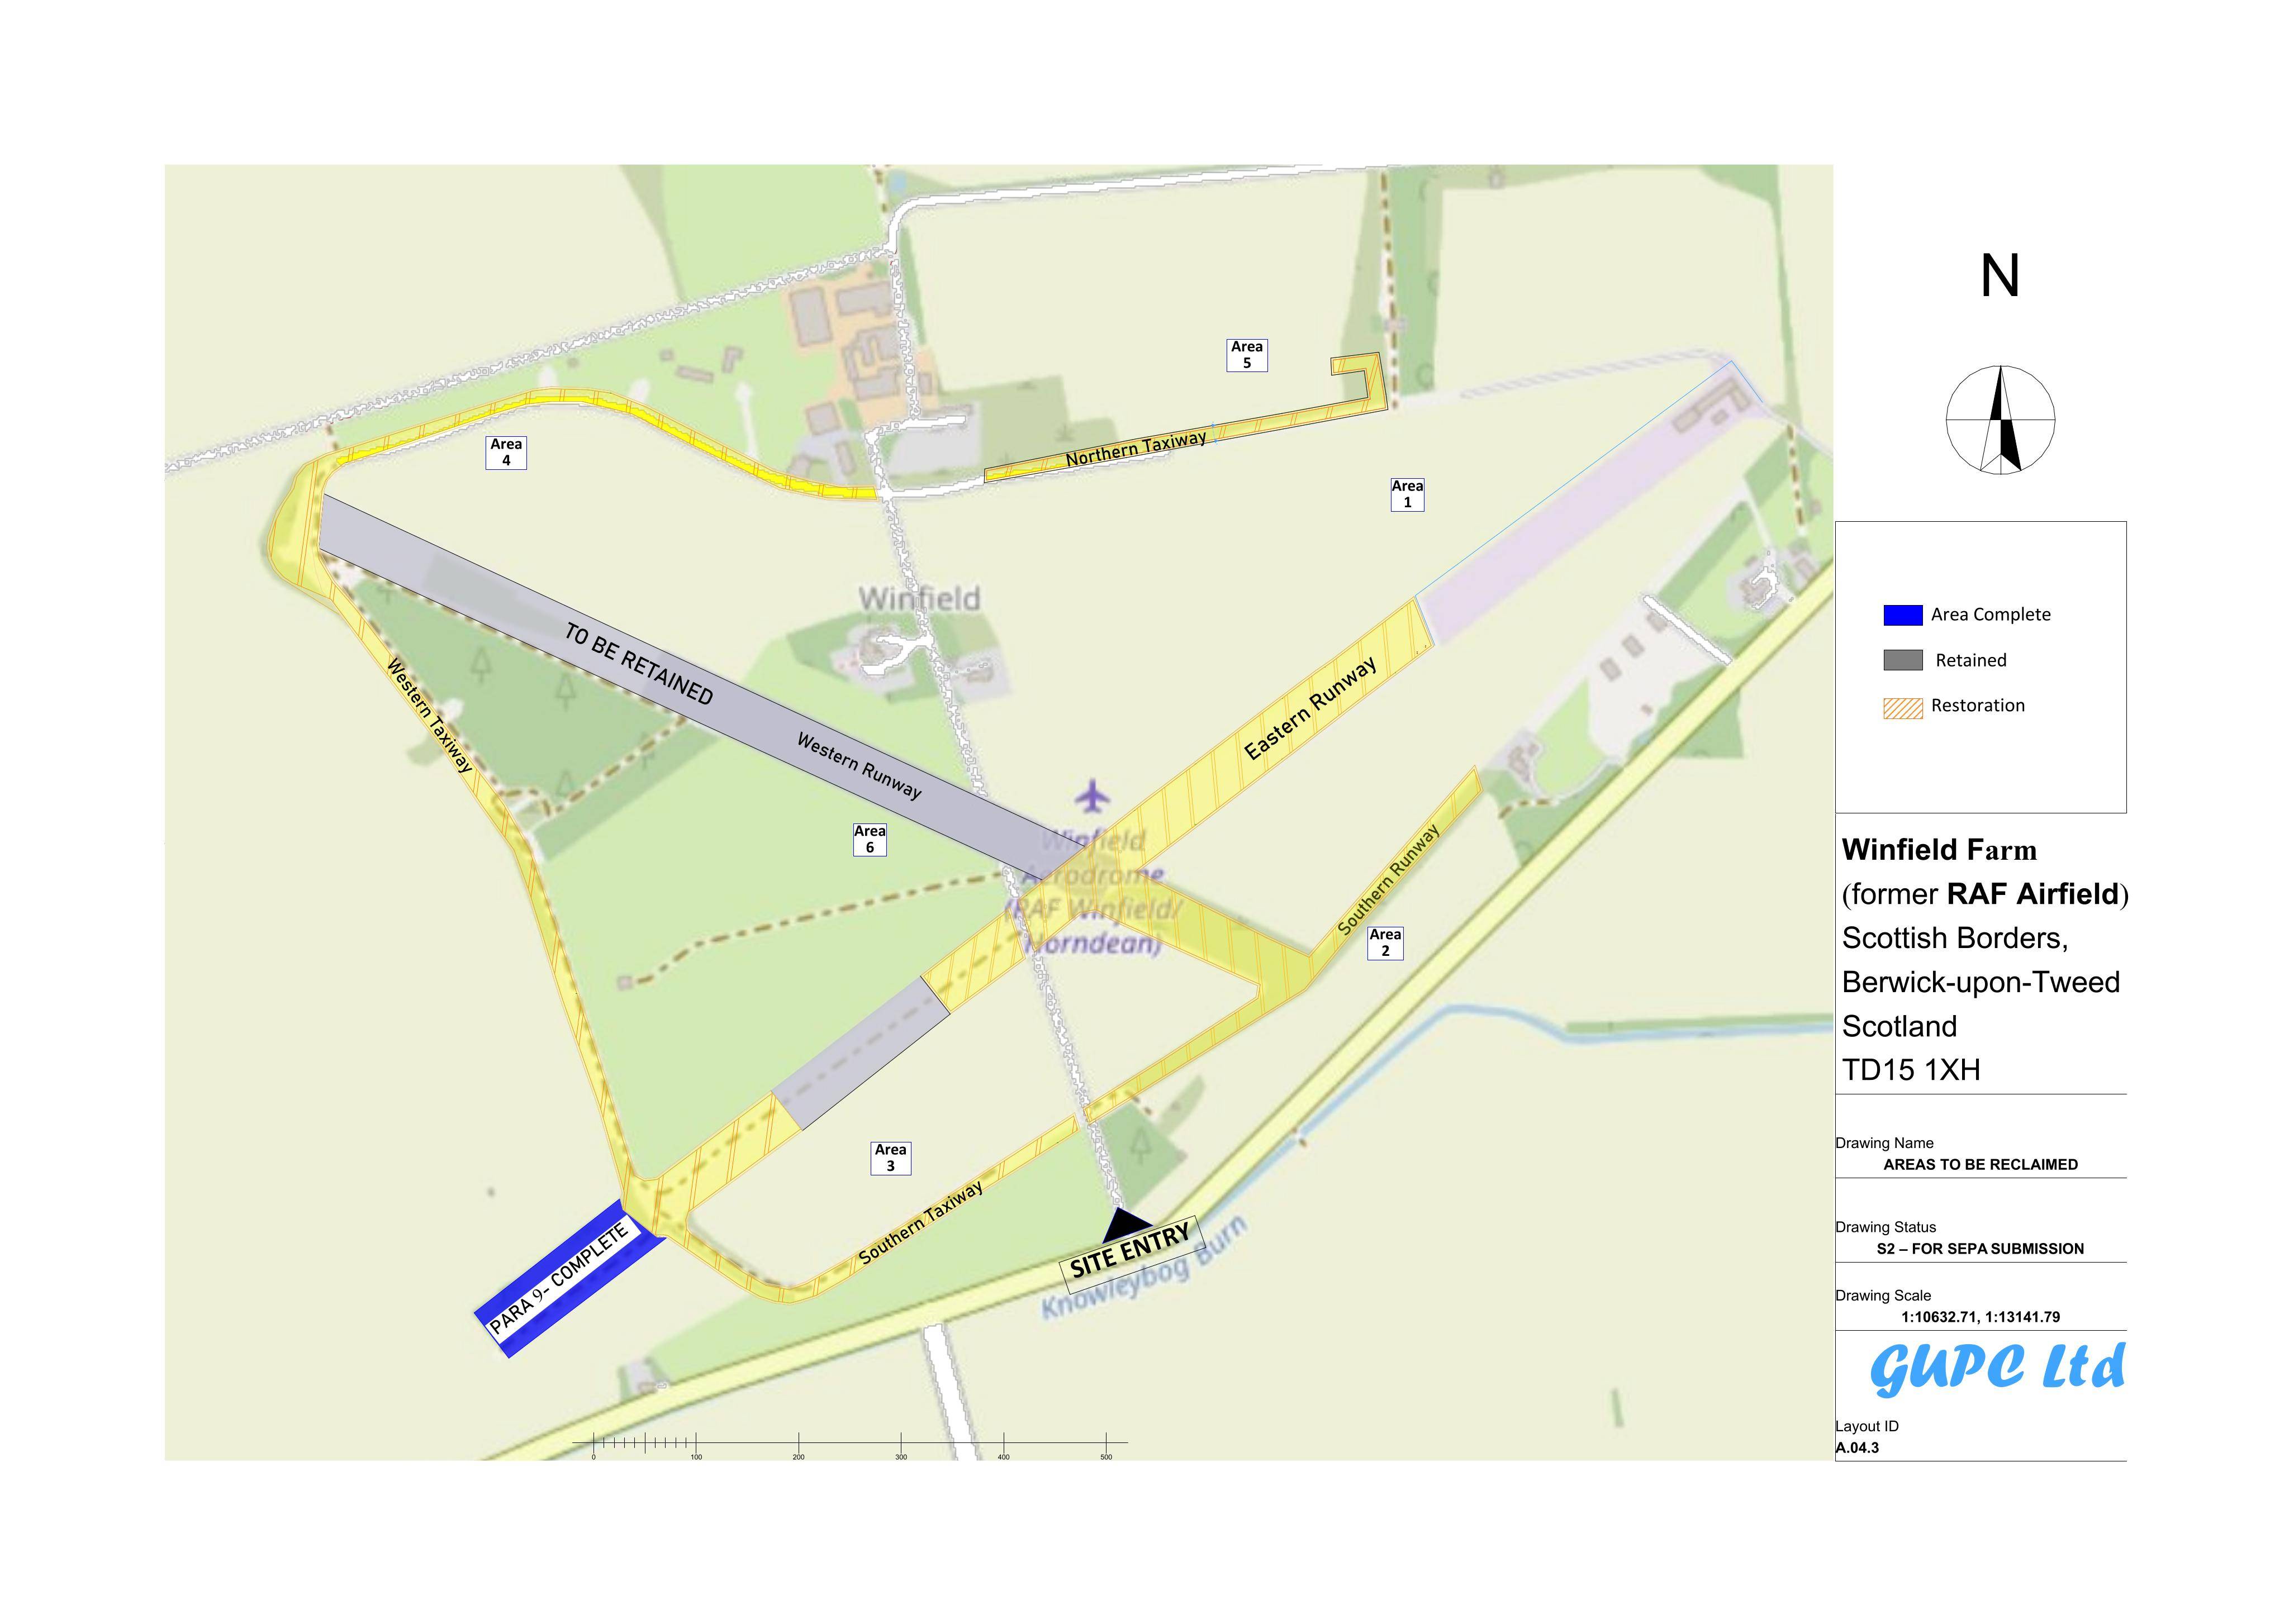Viewport: 2289px width, 1624px height.
Task: Click the Restoration legend label
Action: click(1977, 706)
